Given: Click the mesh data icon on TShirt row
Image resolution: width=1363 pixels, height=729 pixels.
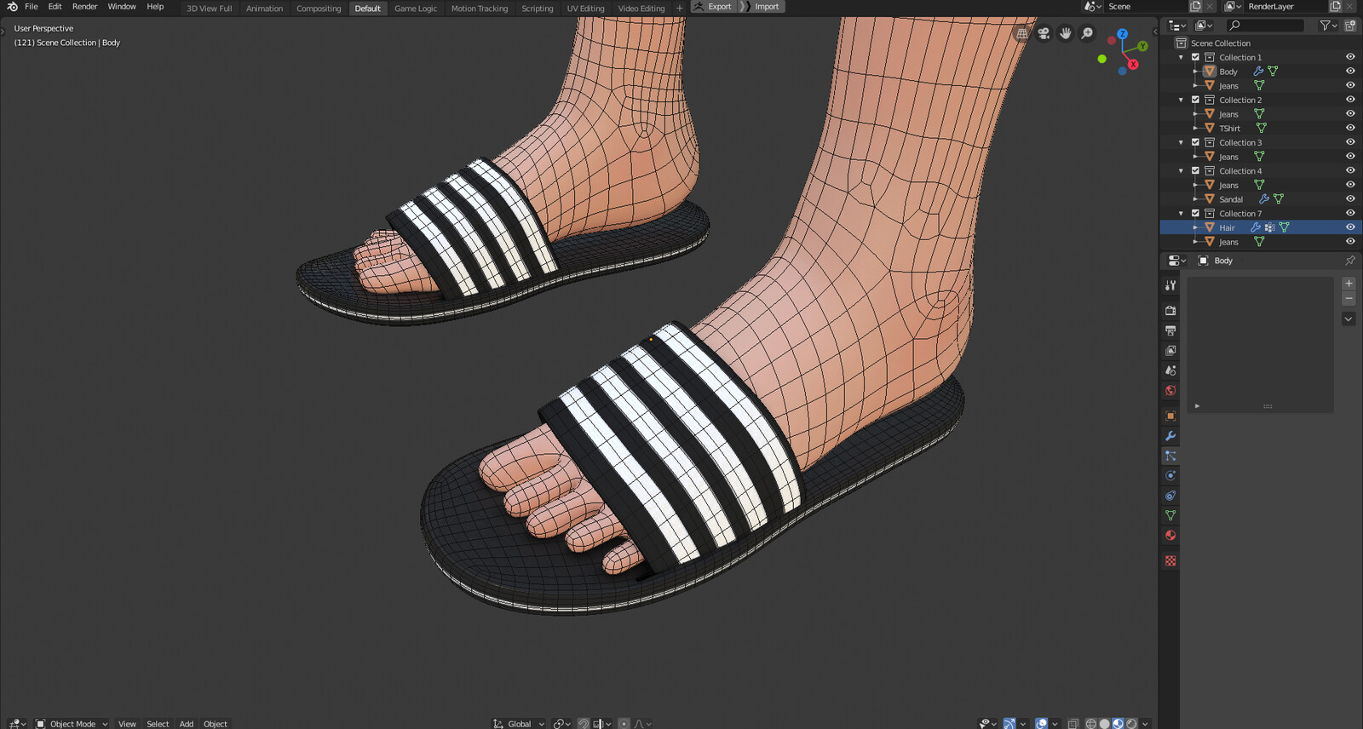Looking at the screenshot, I should coord(1262,128).
